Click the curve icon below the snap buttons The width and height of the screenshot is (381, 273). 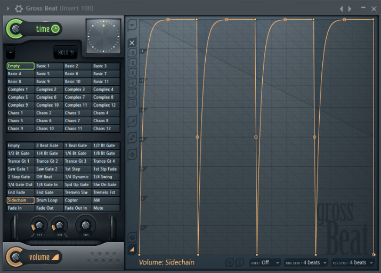click(132, 121)
